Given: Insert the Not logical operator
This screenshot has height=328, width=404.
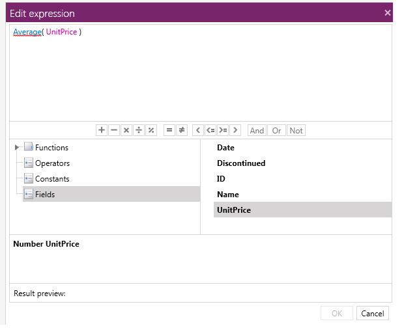Looking at the screenshot, I should 296,130.
